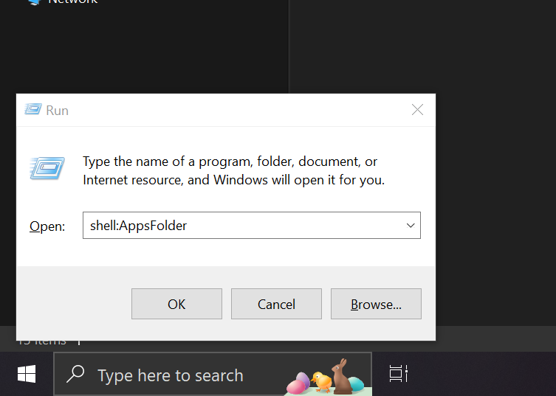Open the Windows Start menu

tap(27, 375)
